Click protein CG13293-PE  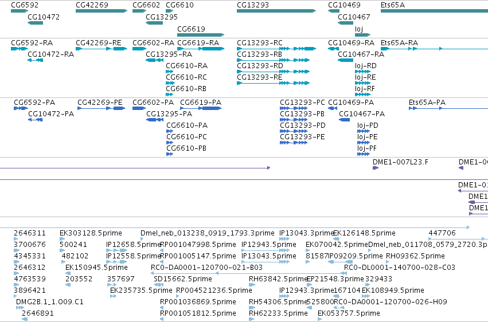click(x=302, y=137)
